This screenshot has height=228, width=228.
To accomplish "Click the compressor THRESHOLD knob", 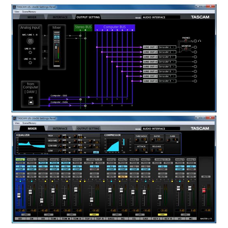I will pyautogui.click(x=137, y=140).
